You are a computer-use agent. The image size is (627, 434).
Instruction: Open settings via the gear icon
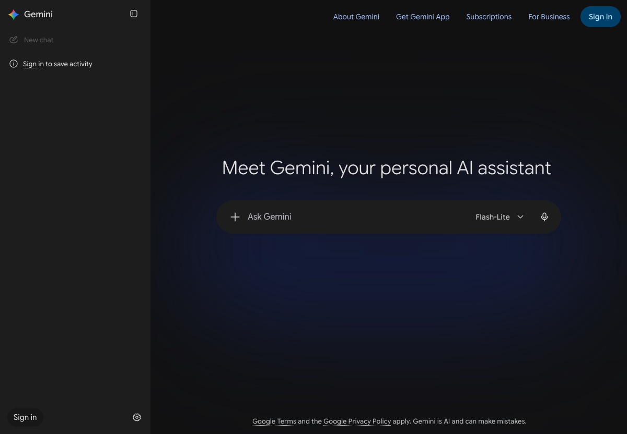tap(137, 417)
